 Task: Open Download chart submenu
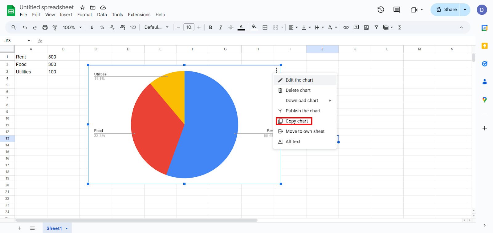click(305, 100)
